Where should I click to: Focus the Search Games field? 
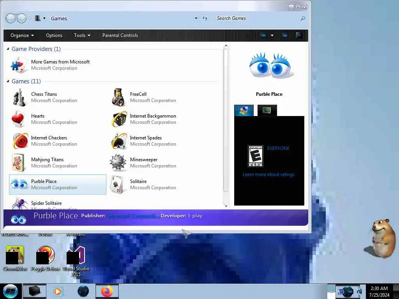pos(257,18)
